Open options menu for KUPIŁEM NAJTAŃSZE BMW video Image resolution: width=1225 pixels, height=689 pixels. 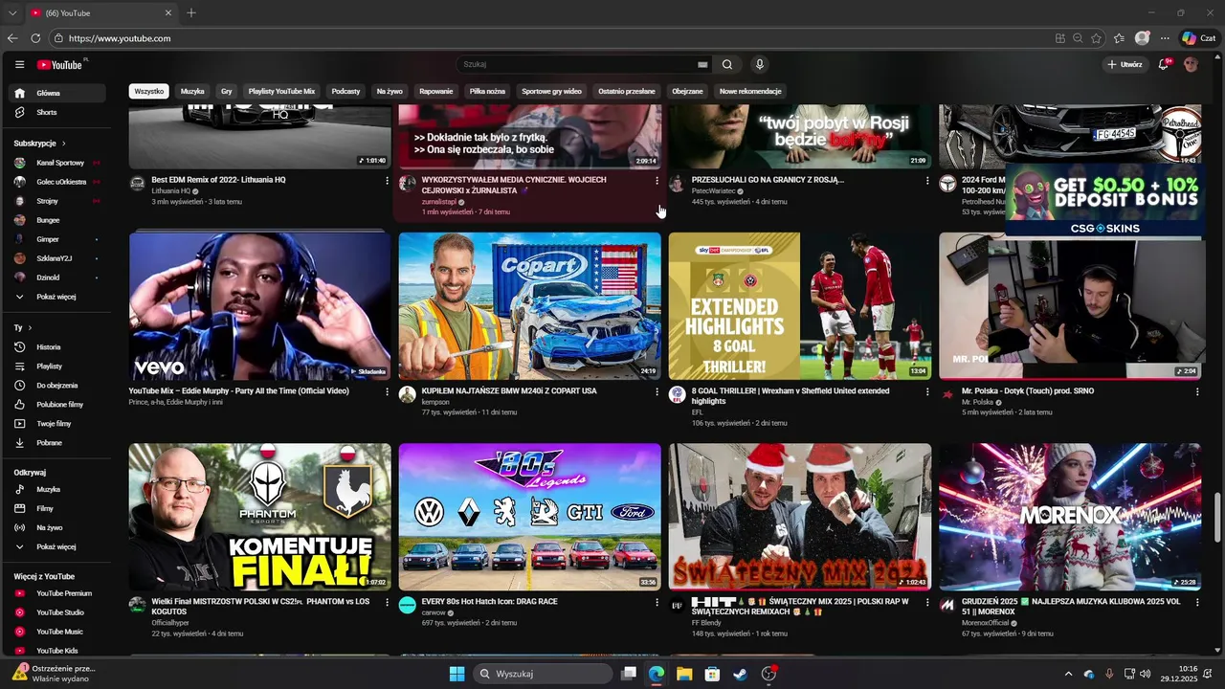coord(657,391)
